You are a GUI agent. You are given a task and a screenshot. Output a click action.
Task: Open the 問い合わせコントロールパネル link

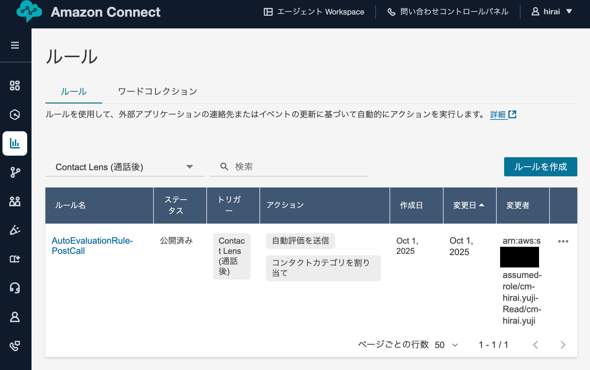[x=448, y=12]
